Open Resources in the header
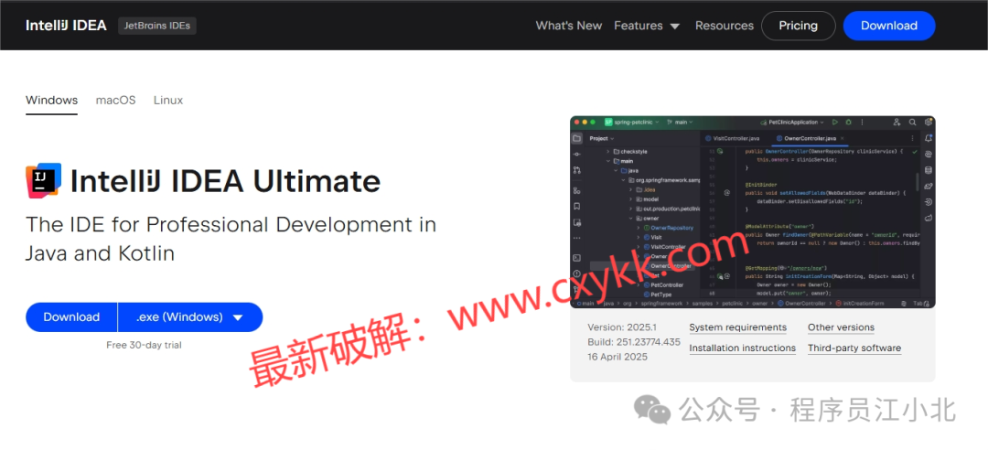This screenshot has width=988, height=450. point(724,26)
